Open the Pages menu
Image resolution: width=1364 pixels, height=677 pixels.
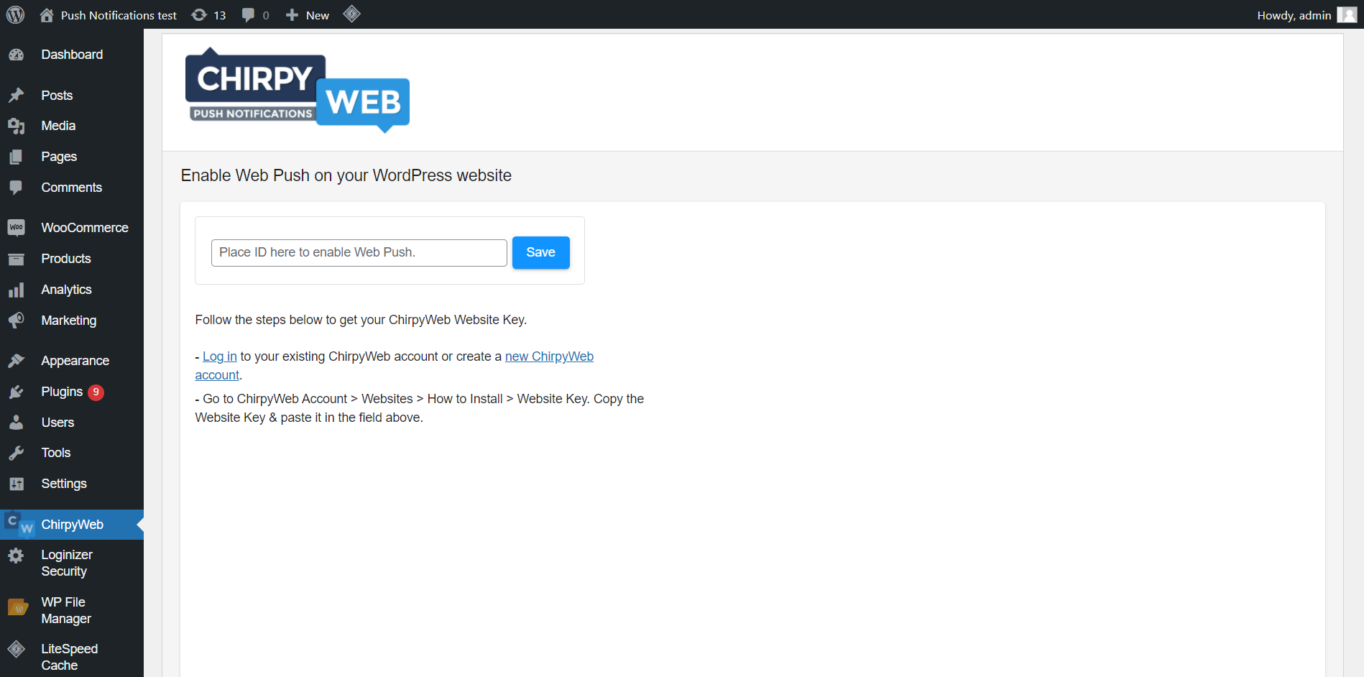coord(59,157)
